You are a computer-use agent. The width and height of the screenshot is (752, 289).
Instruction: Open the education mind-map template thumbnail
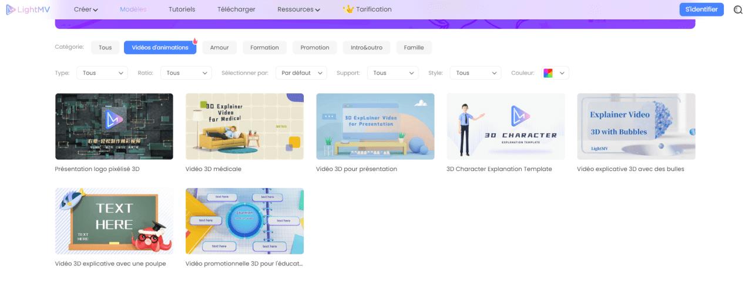pos(244,221)
